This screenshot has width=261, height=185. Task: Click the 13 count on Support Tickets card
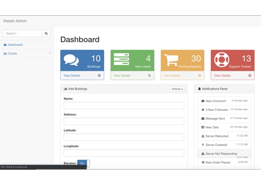point(246,58)
